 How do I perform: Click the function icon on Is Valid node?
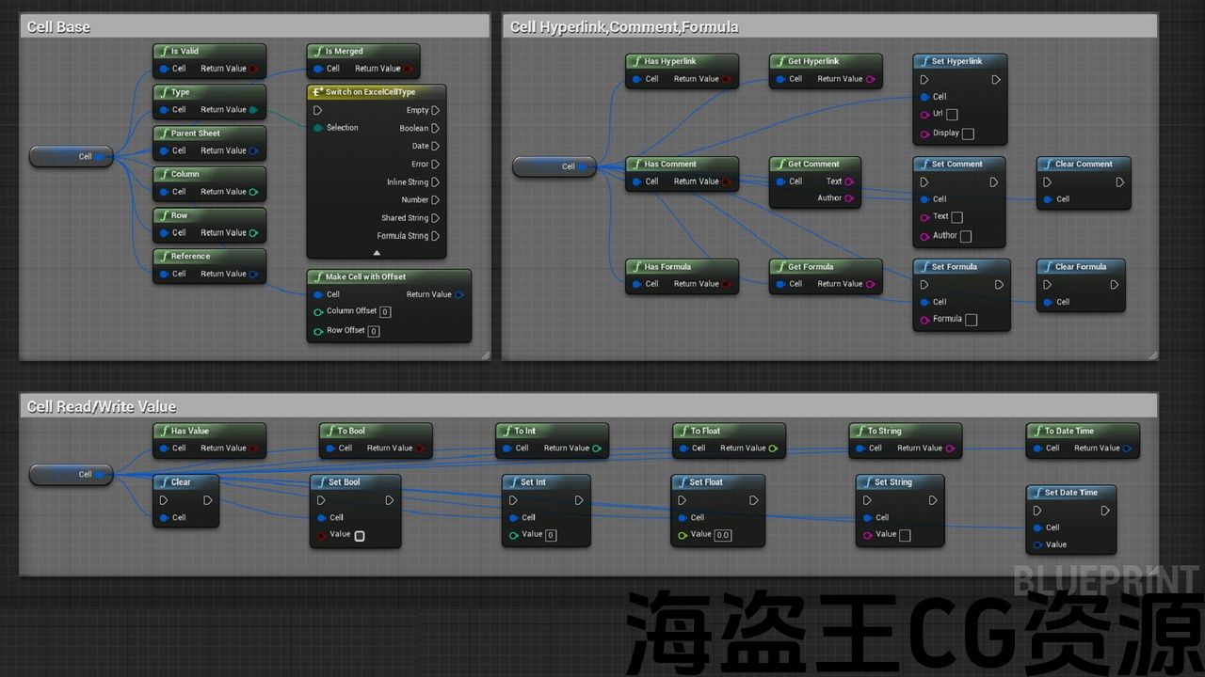tap(164, 52)
